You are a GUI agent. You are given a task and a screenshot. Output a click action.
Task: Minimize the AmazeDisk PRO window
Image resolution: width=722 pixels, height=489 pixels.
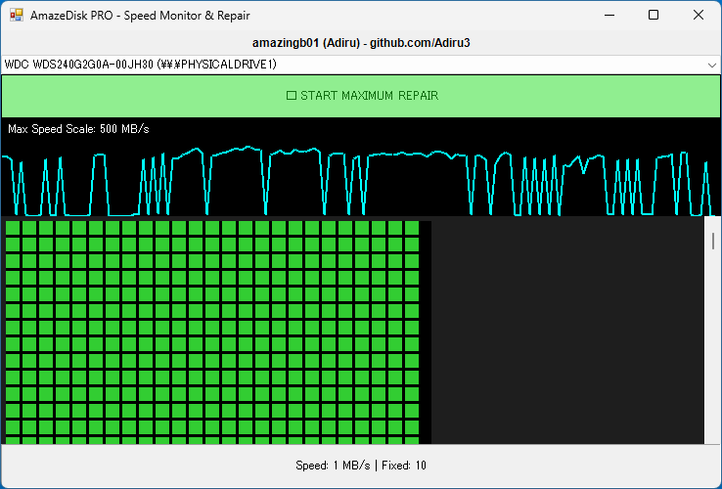pos(609,16)
